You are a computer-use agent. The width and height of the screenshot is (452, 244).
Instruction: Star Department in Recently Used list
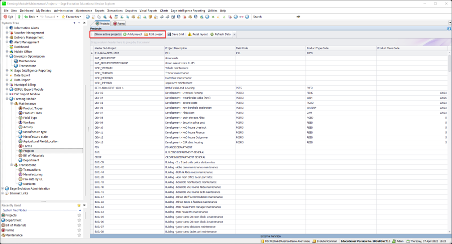point(79,220)
